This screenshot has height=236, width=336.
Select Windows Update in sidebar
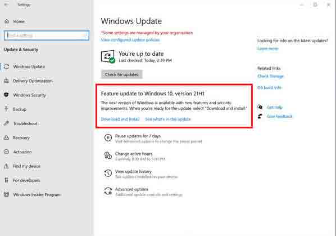[29, 66]
